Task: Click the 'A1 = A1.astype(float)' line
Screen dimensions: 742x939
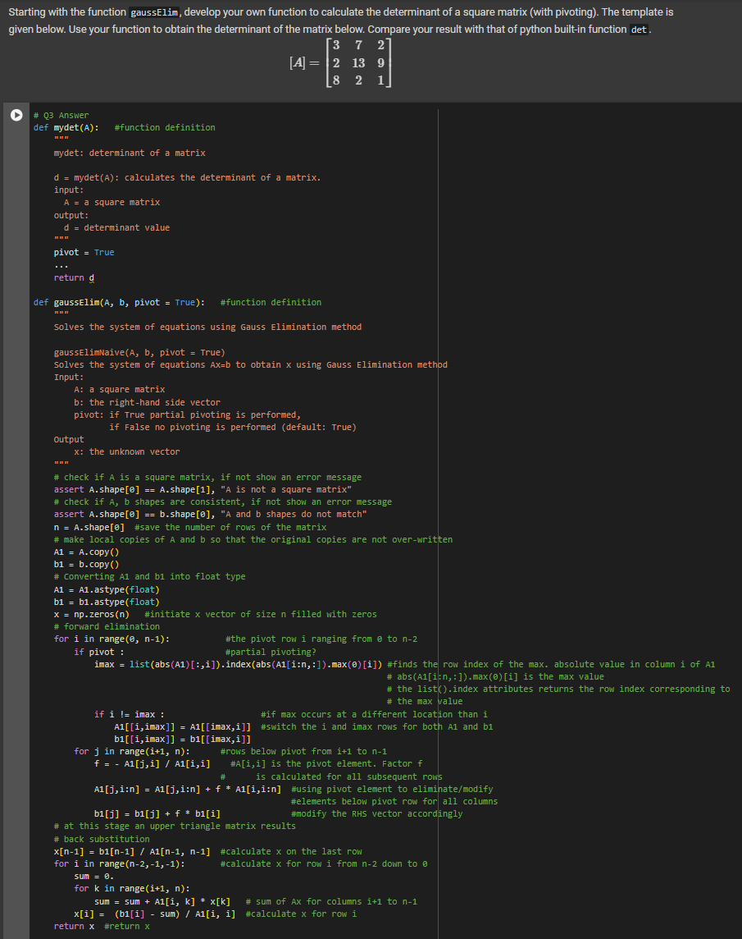Action: pos(107,590)
